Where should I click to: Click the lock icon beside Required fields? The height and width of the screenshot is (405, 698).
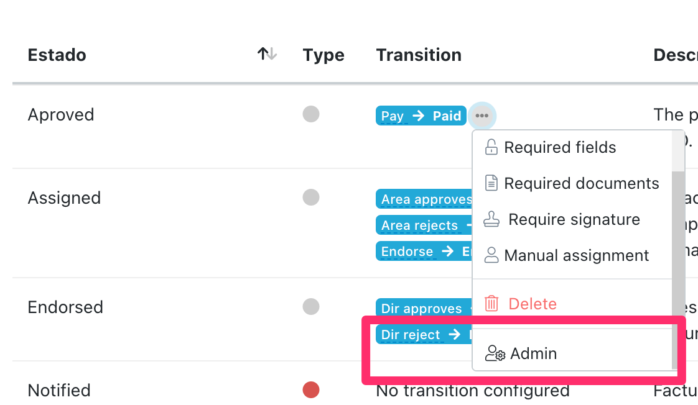[491, 147]
